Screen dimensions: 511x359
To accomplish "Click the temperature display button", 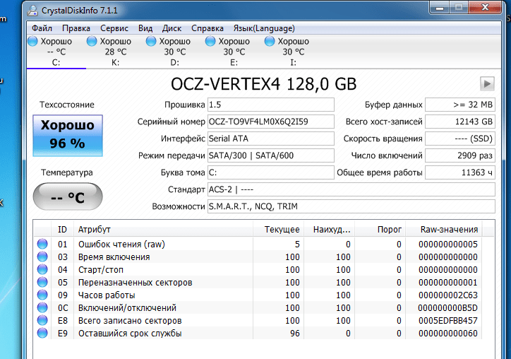I will (68, 196).
